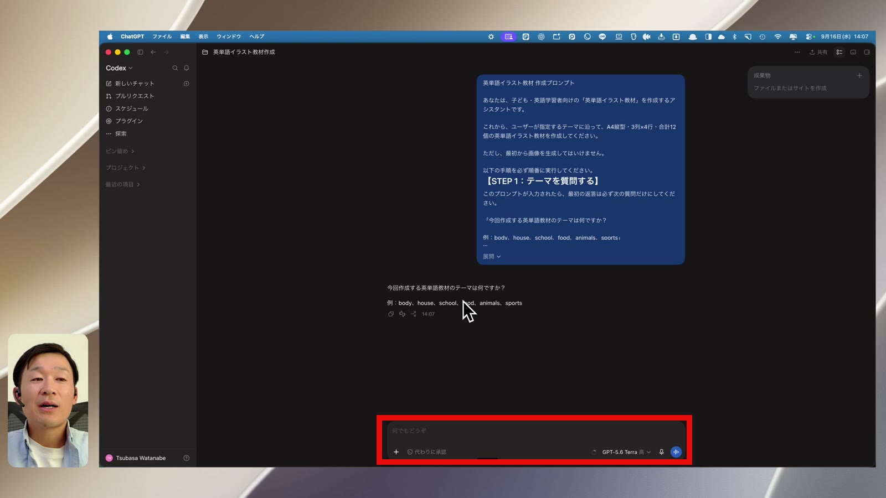Click the plus circle beside 新しいチャット
The image size is (886, 498).
(187, 84)
